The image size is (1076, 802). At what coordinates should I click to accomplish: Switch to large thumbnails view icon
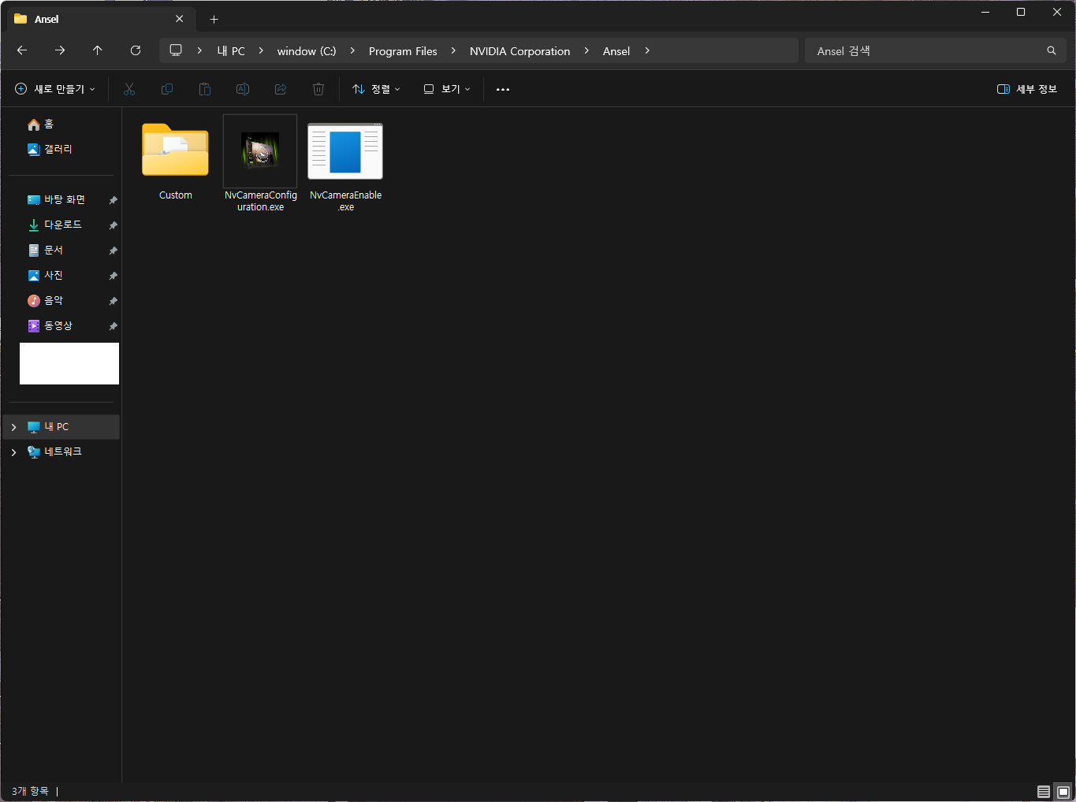(x=1063, y=792)
